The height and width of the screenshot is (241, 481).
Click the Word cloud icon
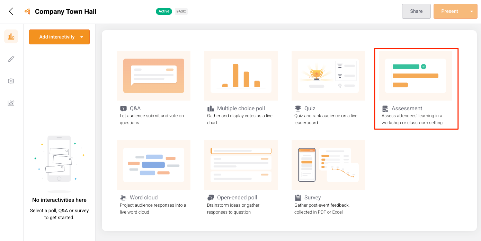(123, 198)
